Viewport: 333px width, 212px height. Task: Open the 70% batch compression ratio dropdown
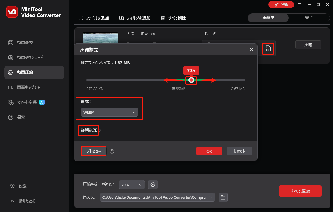click(x=132, y=185)
